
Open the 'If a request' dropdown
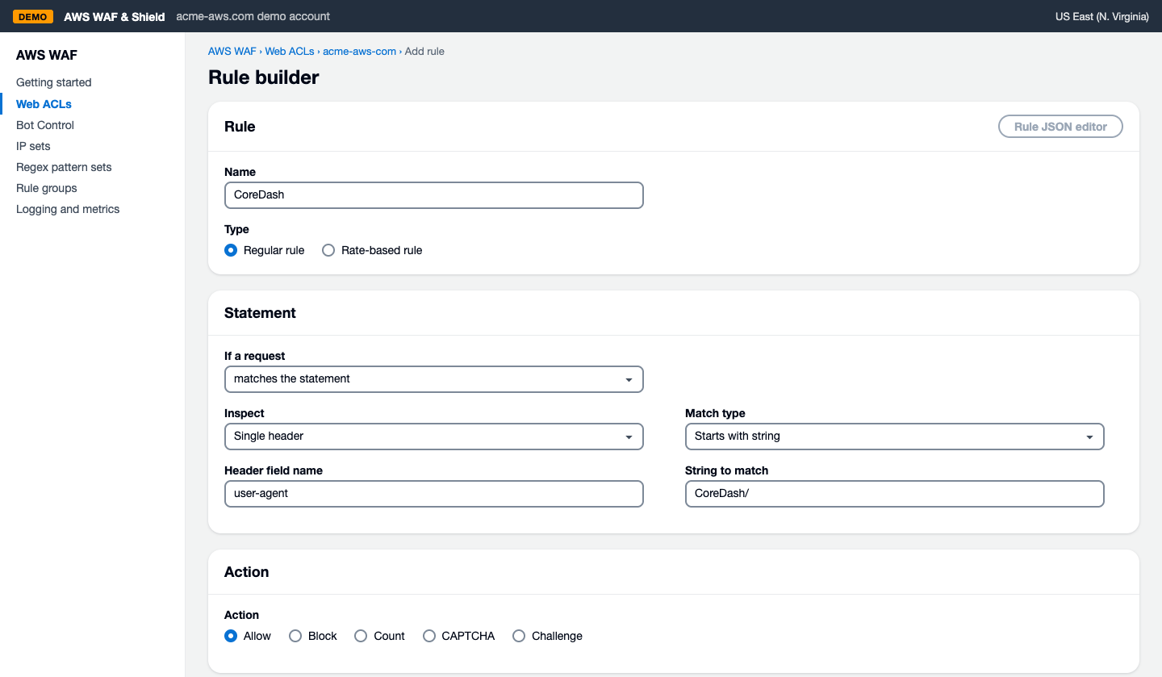click(434, 379)
